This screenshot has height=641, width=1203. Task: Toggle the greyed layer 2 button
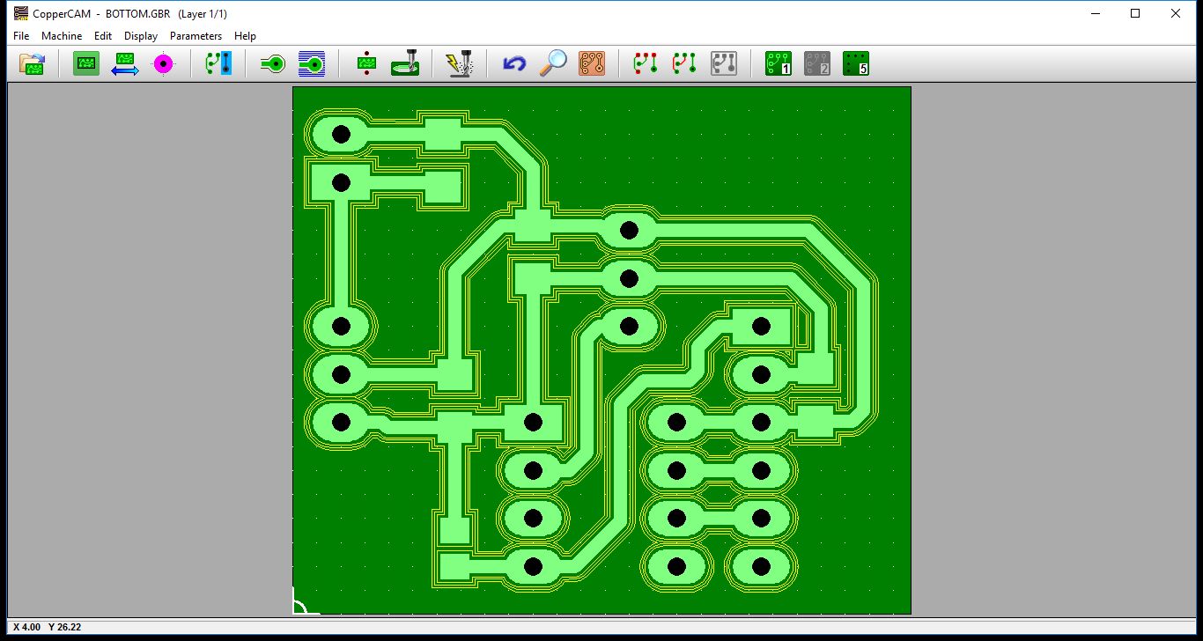[x=817, y=64]
